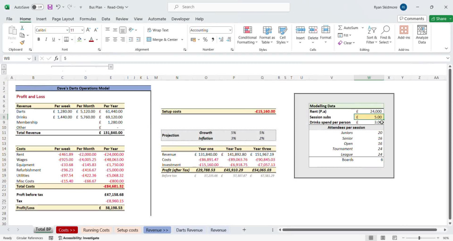The image size is (453, 241).
Task: Click the Format Painter brush icon
Action: click(x=22, y=43)
